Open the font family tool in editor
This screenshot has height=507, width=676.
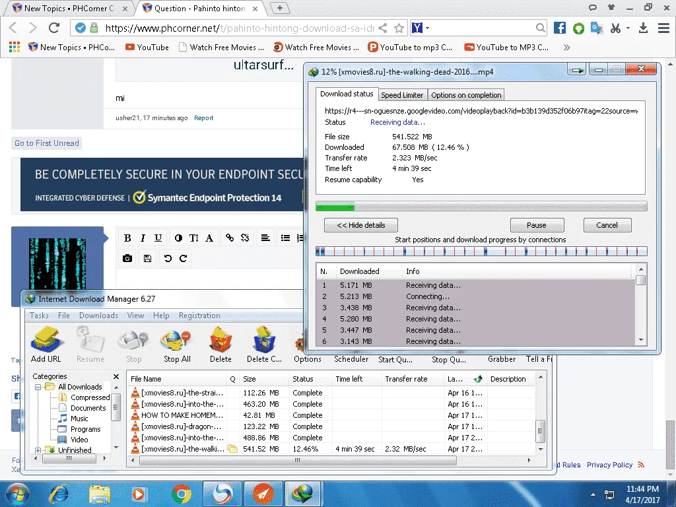click(x=209, y=238)
